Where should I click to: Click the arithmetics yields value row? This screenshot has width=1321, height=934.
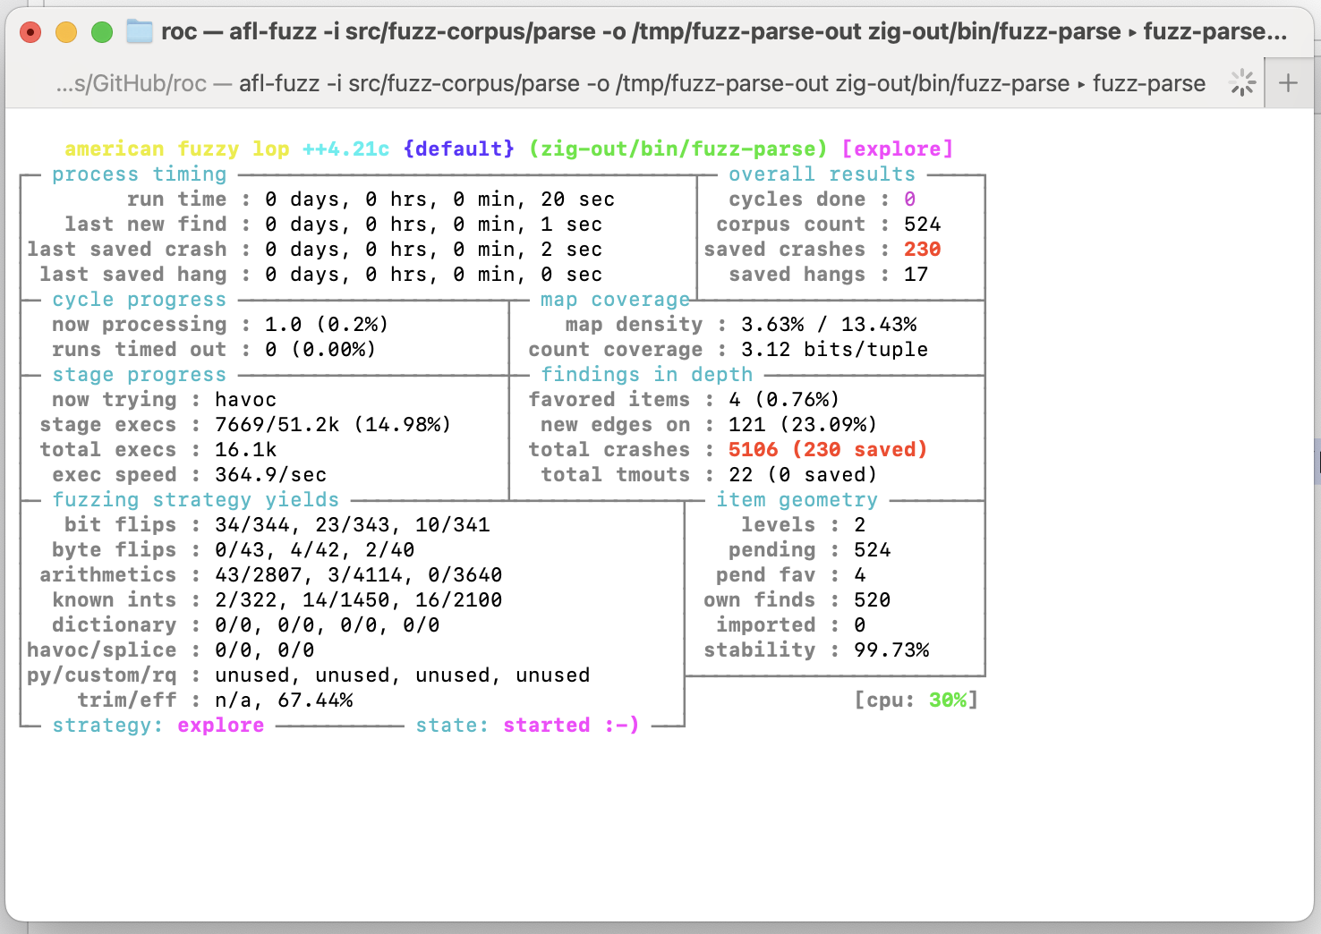coord(359,574)
